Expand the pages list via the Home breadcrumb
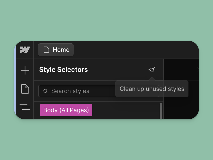Image resolution: width=213 pixels, height=160 pixels. coord(56,49)
